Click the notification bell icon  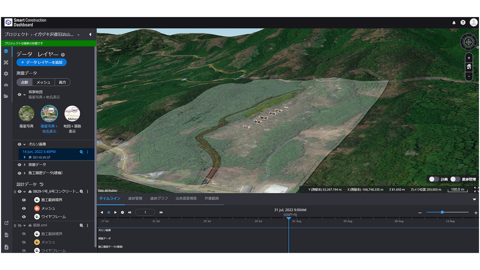(454, 23)
